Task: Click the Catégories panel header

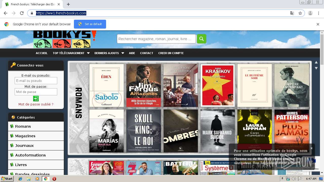Action: [36, 117]
